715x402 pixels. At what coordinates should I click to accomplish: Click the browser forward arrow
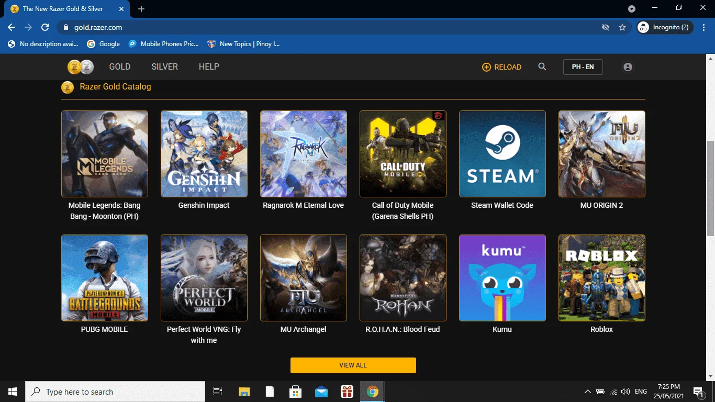click(x=28, y=27)
